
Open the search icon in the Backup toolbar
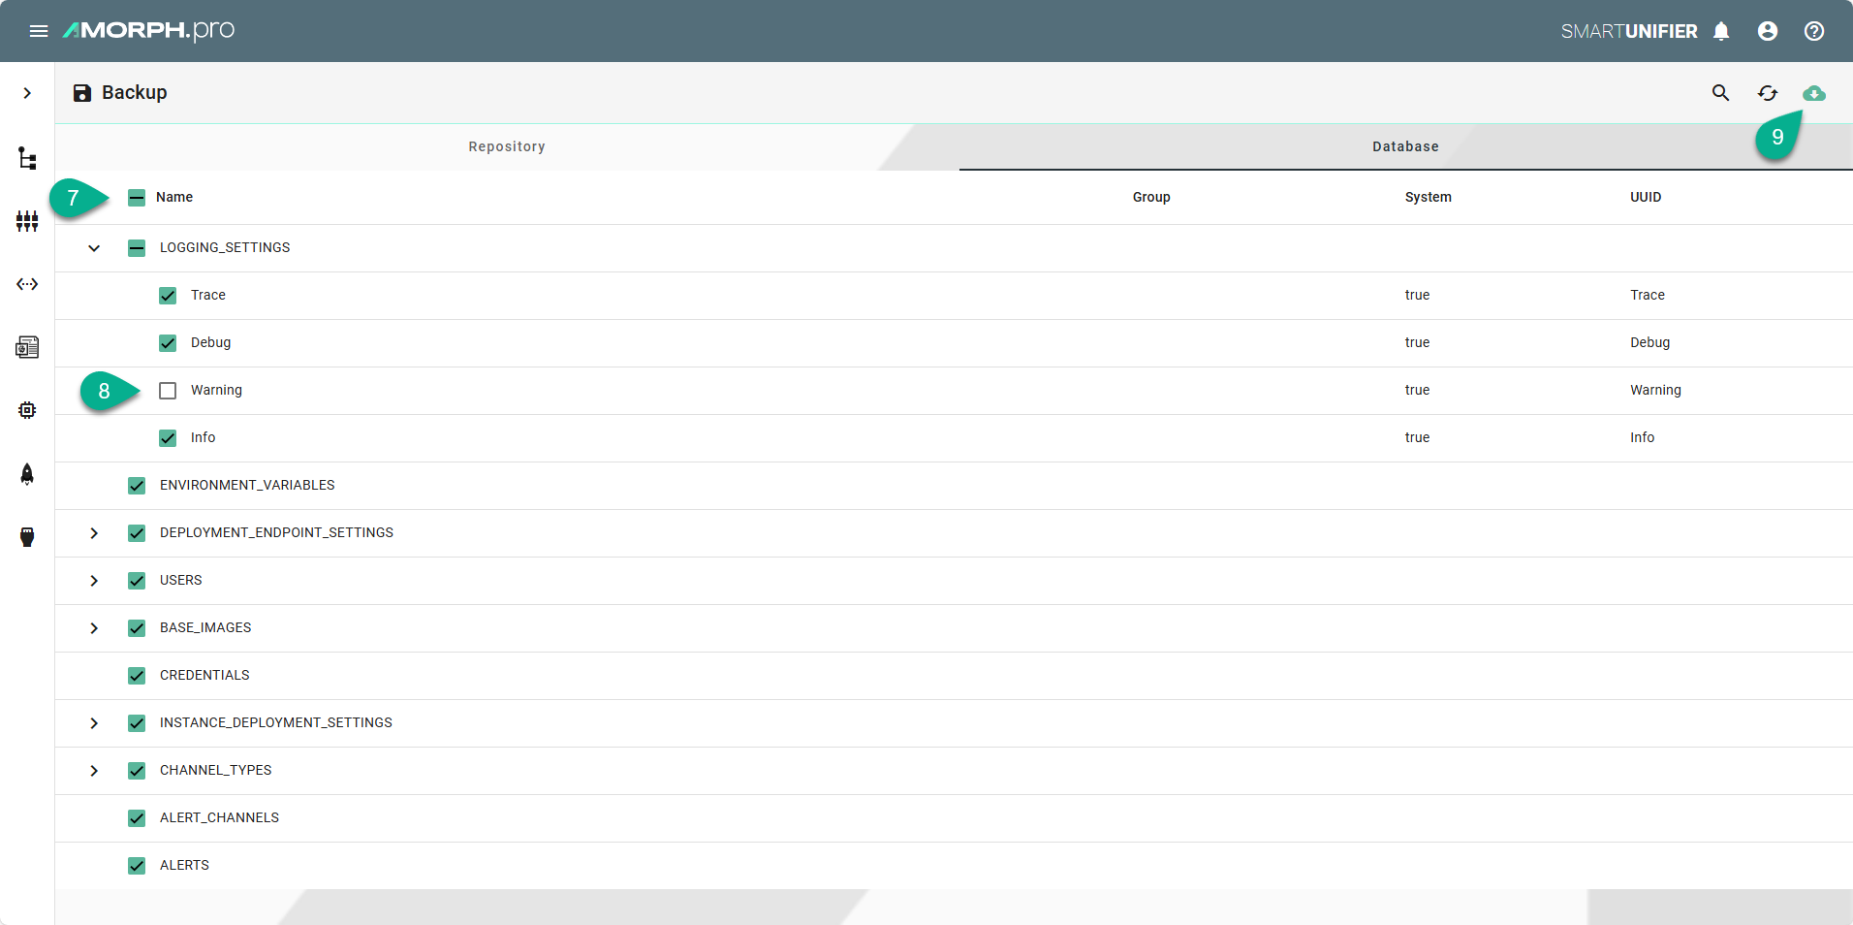(1720, 93)
